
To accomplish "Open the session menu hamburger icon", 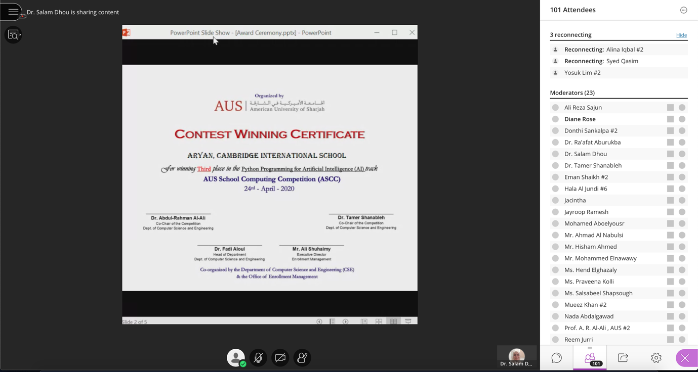I will [x=13, y=12].
